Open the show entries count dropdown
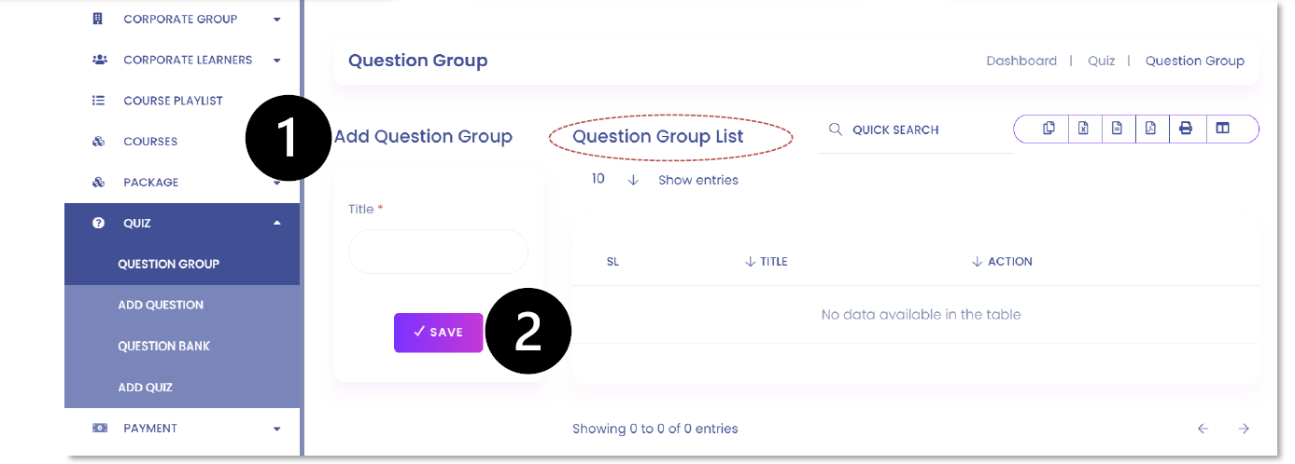Viewport: 1295px width, 464px height. (615, 179)
